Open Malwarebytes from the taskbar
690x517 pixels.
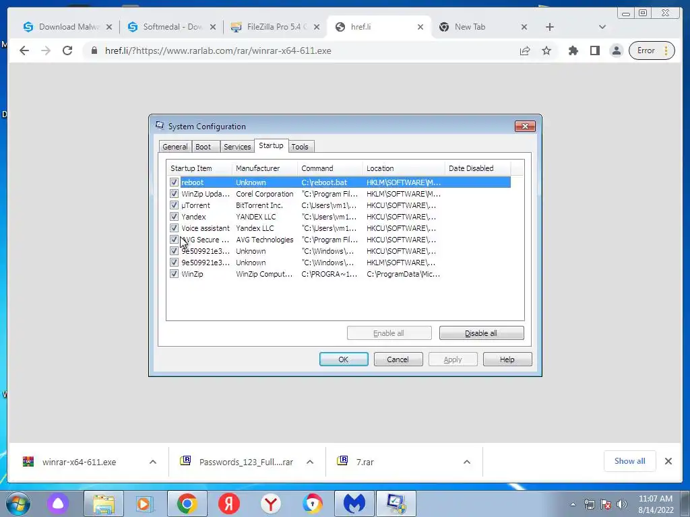click(x=354, y=504)
